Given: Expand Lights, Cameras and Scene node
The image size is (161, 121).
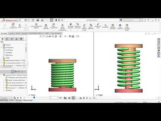Looking at the screenshot, I should click(4, 80).
